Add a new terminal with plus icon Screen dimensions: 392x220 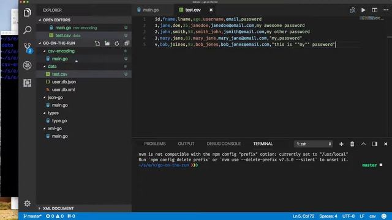point(341,144)
